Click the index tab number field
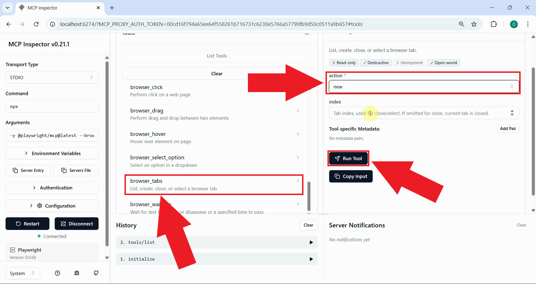Image resolution: width=536 pixels, height=284 pixels. (x=419, y=113)
